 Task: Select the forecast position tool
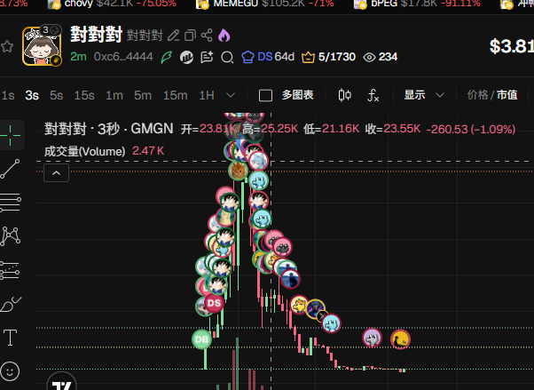point(11,270)
